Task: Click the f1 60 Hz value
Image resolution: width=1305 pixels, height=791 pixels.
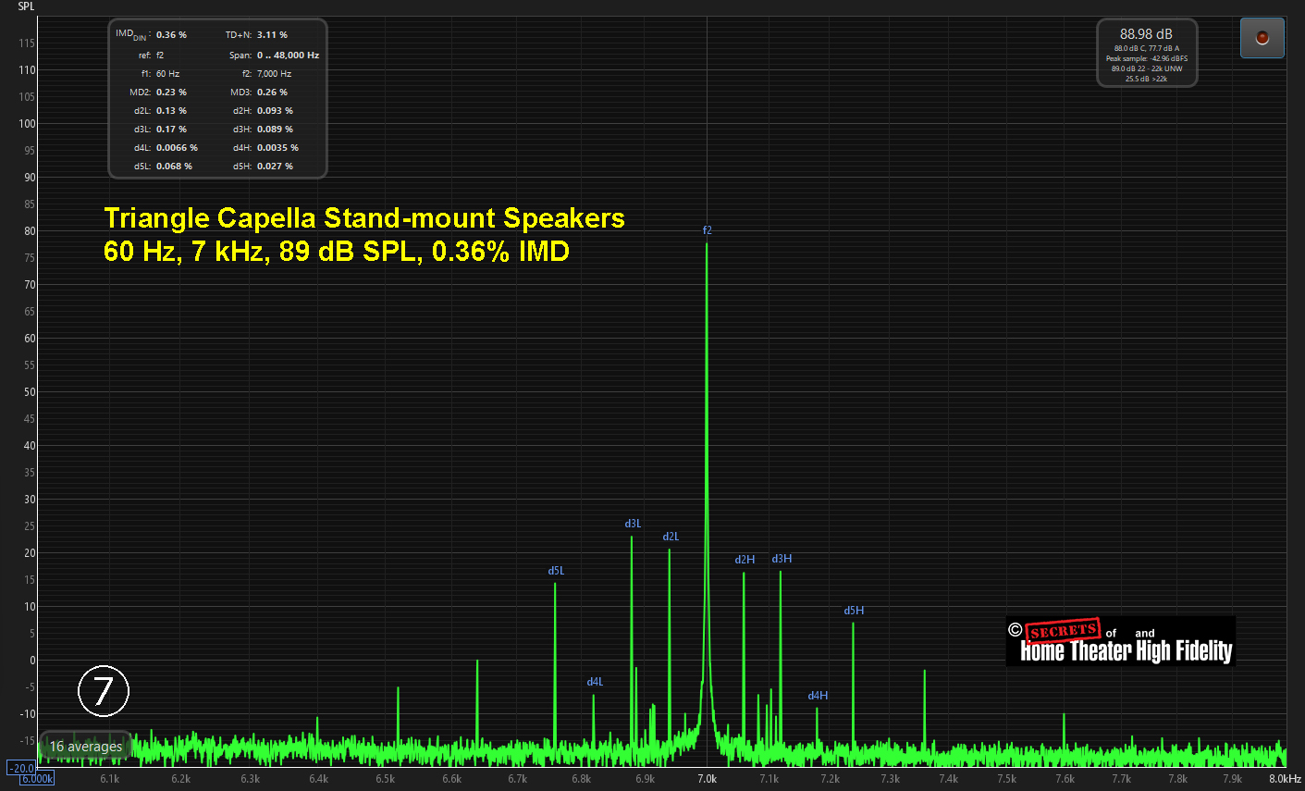Action: [x=167, y=74]
